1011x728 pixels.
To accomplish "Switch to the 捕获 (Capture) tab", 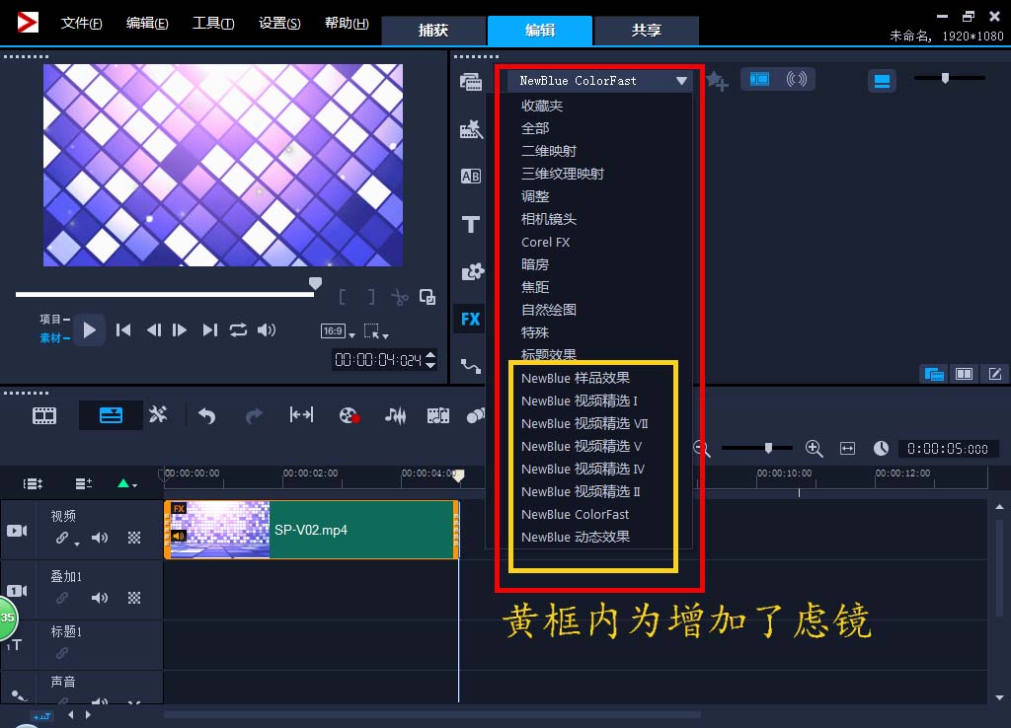I will [x=433, y=31].
